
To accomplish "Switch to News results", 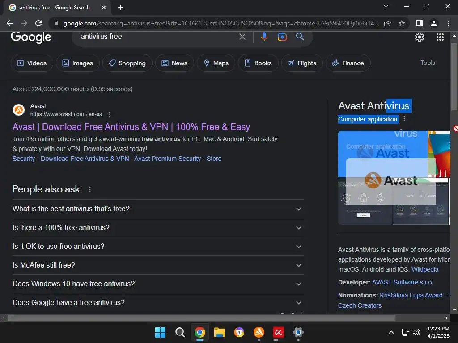I will (x=174, y=63).
